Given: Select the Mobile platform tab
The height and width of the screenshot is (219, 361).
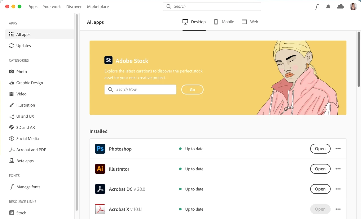Looking at the screenshot, I should (x=224, y=22).
